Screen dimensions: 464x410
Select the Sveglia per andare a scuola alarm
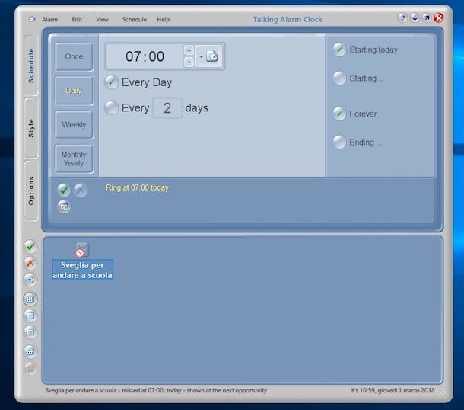click(x=83, y=270)
